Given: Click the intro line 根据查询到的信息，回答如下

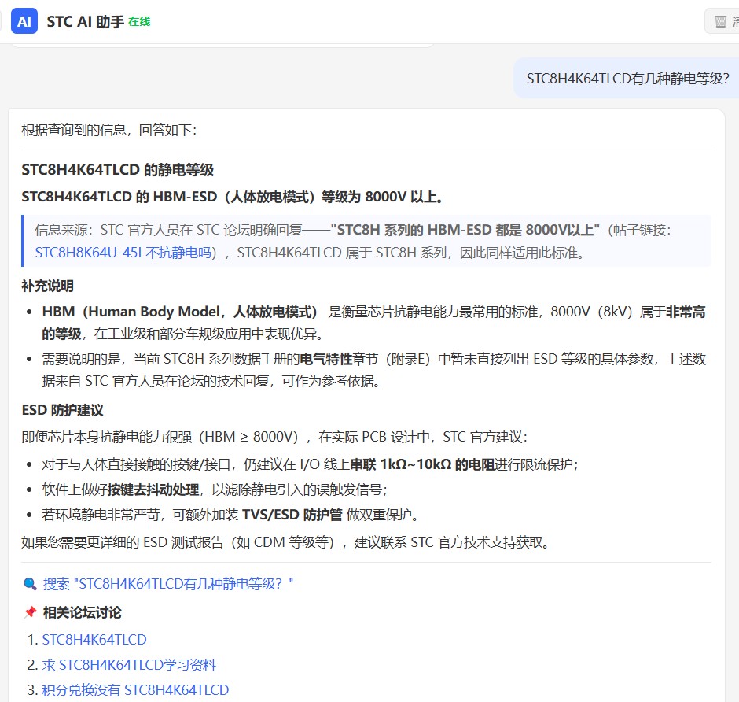Looking at the screenshot, I should 108,130.
